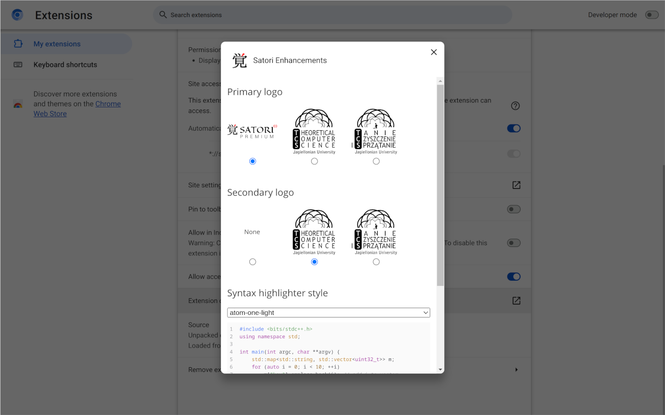Open the Chrome Web Store link
Screen dimensions: 665x415
pos(77,108)
